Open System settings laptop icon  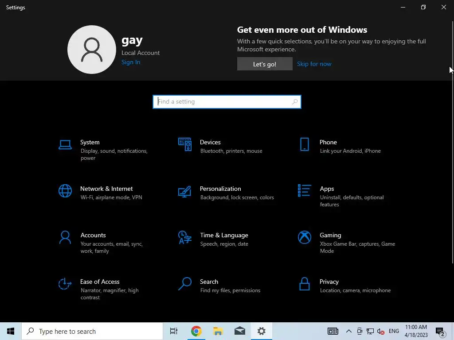click(x=65, y=145)
